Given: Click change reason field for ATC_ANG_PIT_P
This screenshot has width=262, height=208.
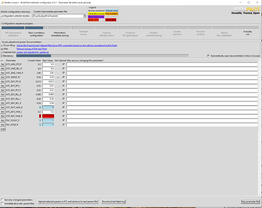Looking at the screenshot, I should click(162, 64).
